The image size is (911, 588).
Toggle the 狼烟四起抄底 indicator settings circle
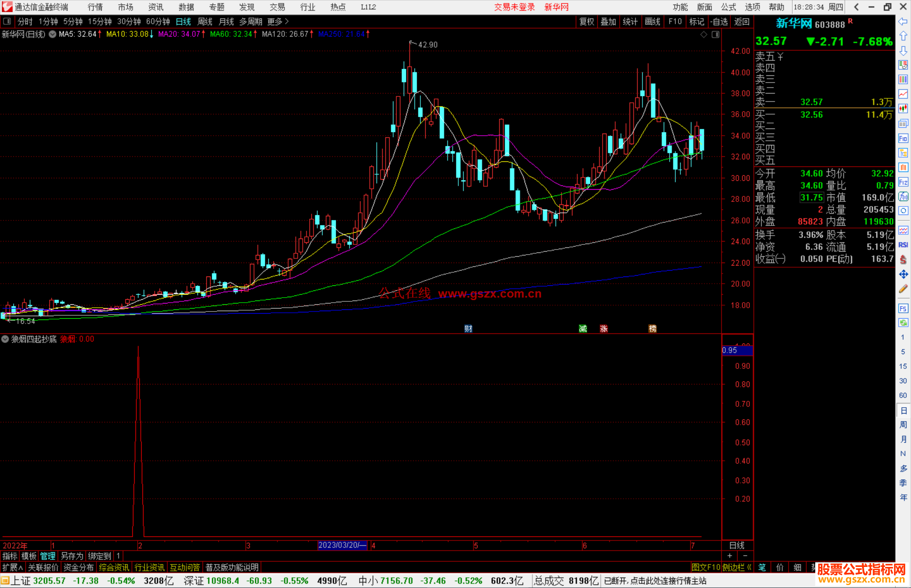[x=5, y=339]
